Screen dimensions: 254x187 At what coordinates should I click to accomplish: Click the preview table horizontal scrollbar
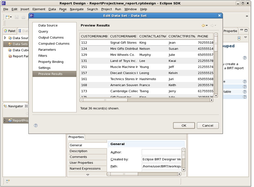(x=146, y=100)
